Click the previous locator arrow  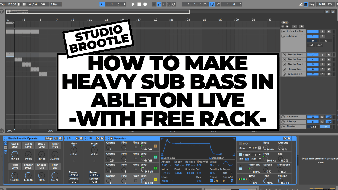(283, 26)
